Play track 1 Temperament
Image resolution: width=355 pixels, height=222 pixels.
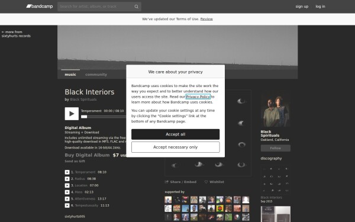[x=67, y=172]
